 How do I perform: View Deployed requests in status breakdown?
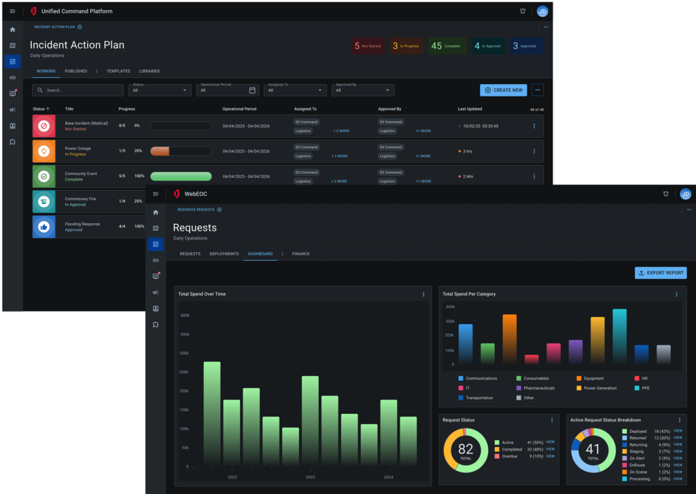click(678, 431)
